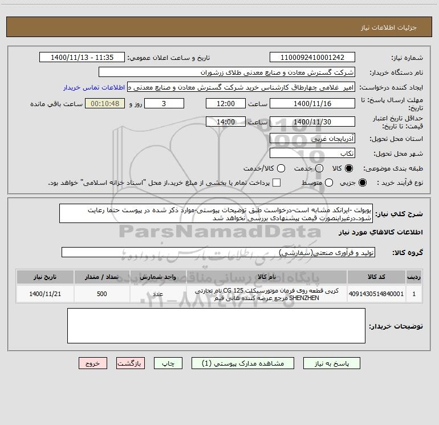439x425 pixels.
Task: Tick the اسناد خزانه اسلامی payment checkbox
Action: coord(277,183)
